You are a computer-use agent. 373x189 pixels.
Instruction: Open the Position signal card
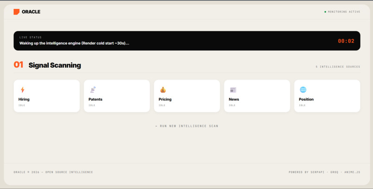(x=327, y=96)
